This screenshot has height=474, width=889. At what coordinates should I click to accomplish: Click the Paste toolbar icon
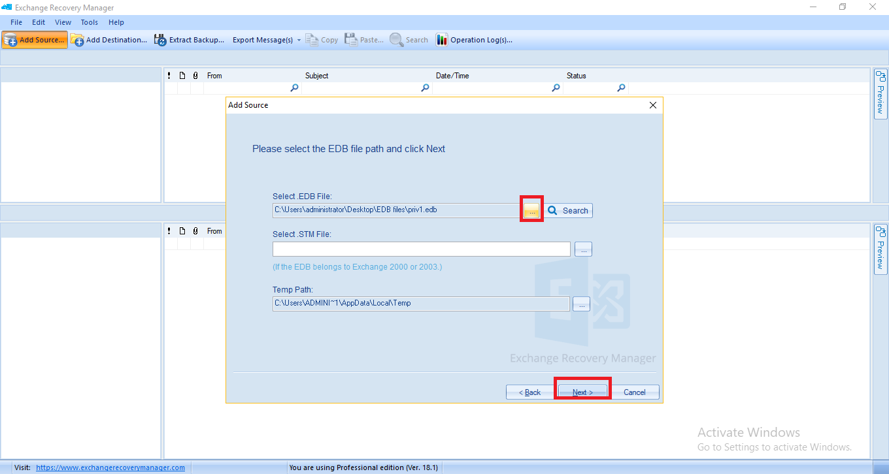tap(351, 40)
